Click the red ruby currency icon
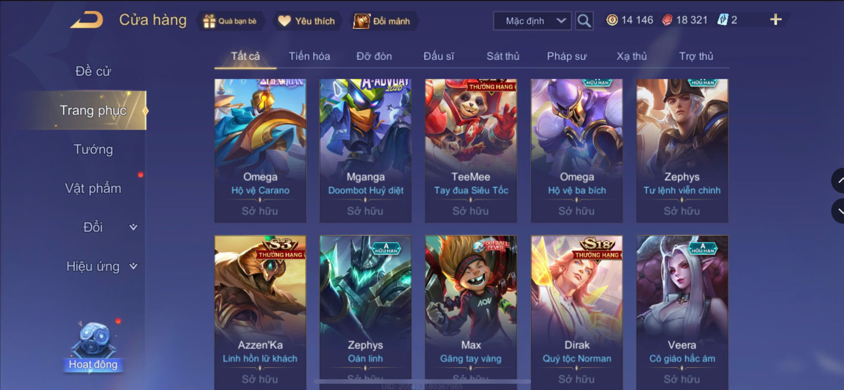This screenshot has height=390, width=844. (x=667, y=20)
